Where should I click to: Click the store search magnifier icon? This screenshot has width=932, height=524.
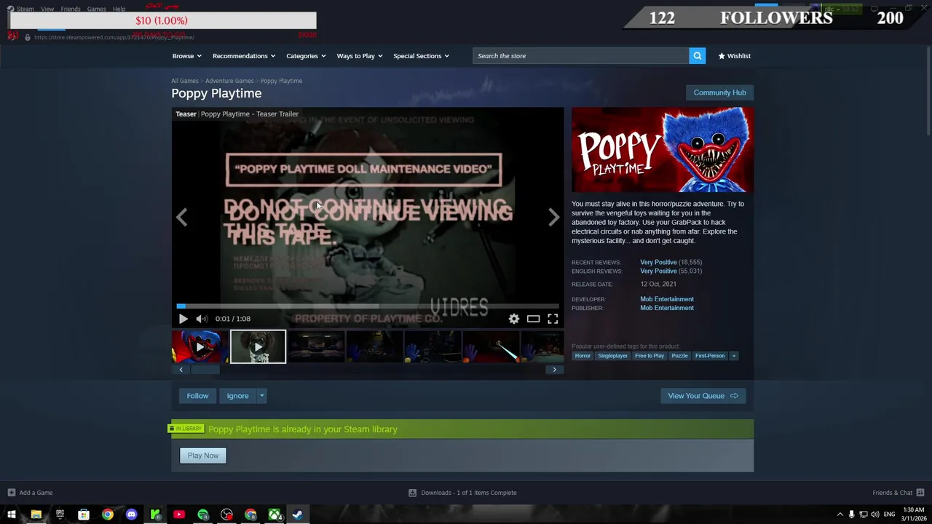click(x=697, y=56)
